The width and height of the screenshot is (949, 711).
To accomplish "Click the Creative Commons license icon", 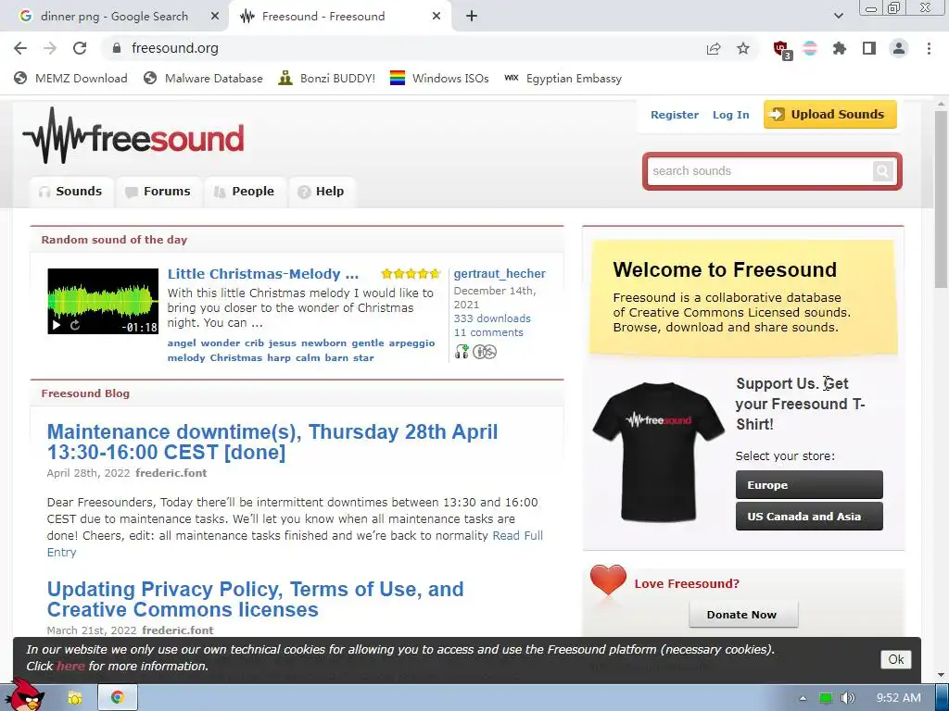I will coord(484,351).
